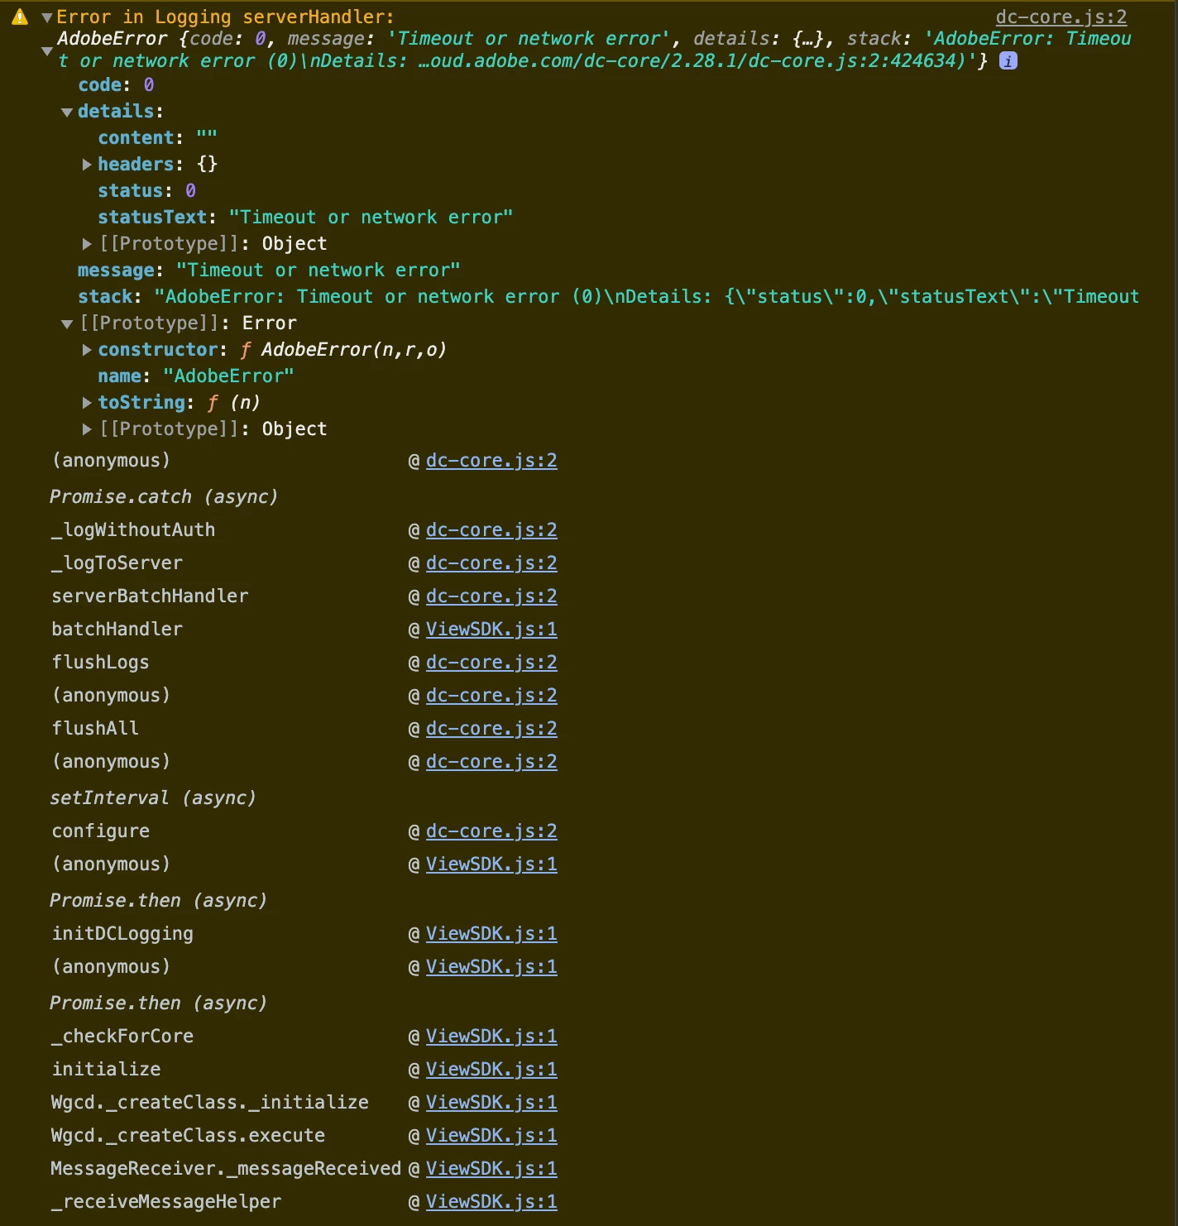This screenshot has width=1178, height=1226.
Task: Open dc-core.js:2 link at top right
Action: [1061, 17]
